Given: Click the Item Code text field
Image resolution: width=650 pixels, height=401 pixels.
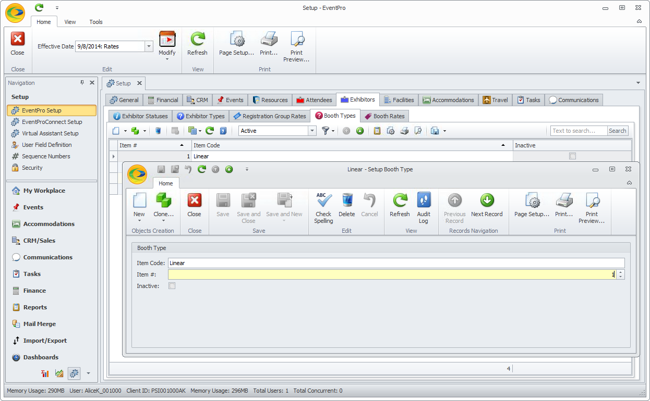Looking at the screenshot, I should click(x=396, y=263).
